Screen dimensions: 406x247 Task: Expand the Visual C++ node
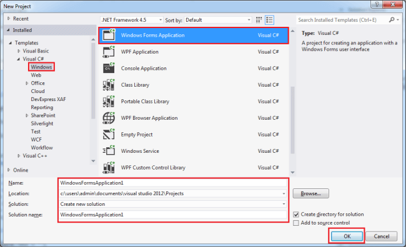point(19,156)
